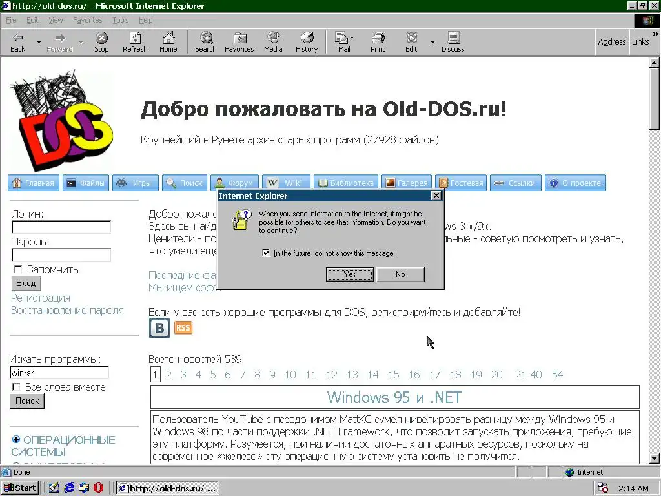The height and width of the screenshot is (496, 661).
Task: Uncheck 'do not show this message' checkbox
Action: [266, 253]
